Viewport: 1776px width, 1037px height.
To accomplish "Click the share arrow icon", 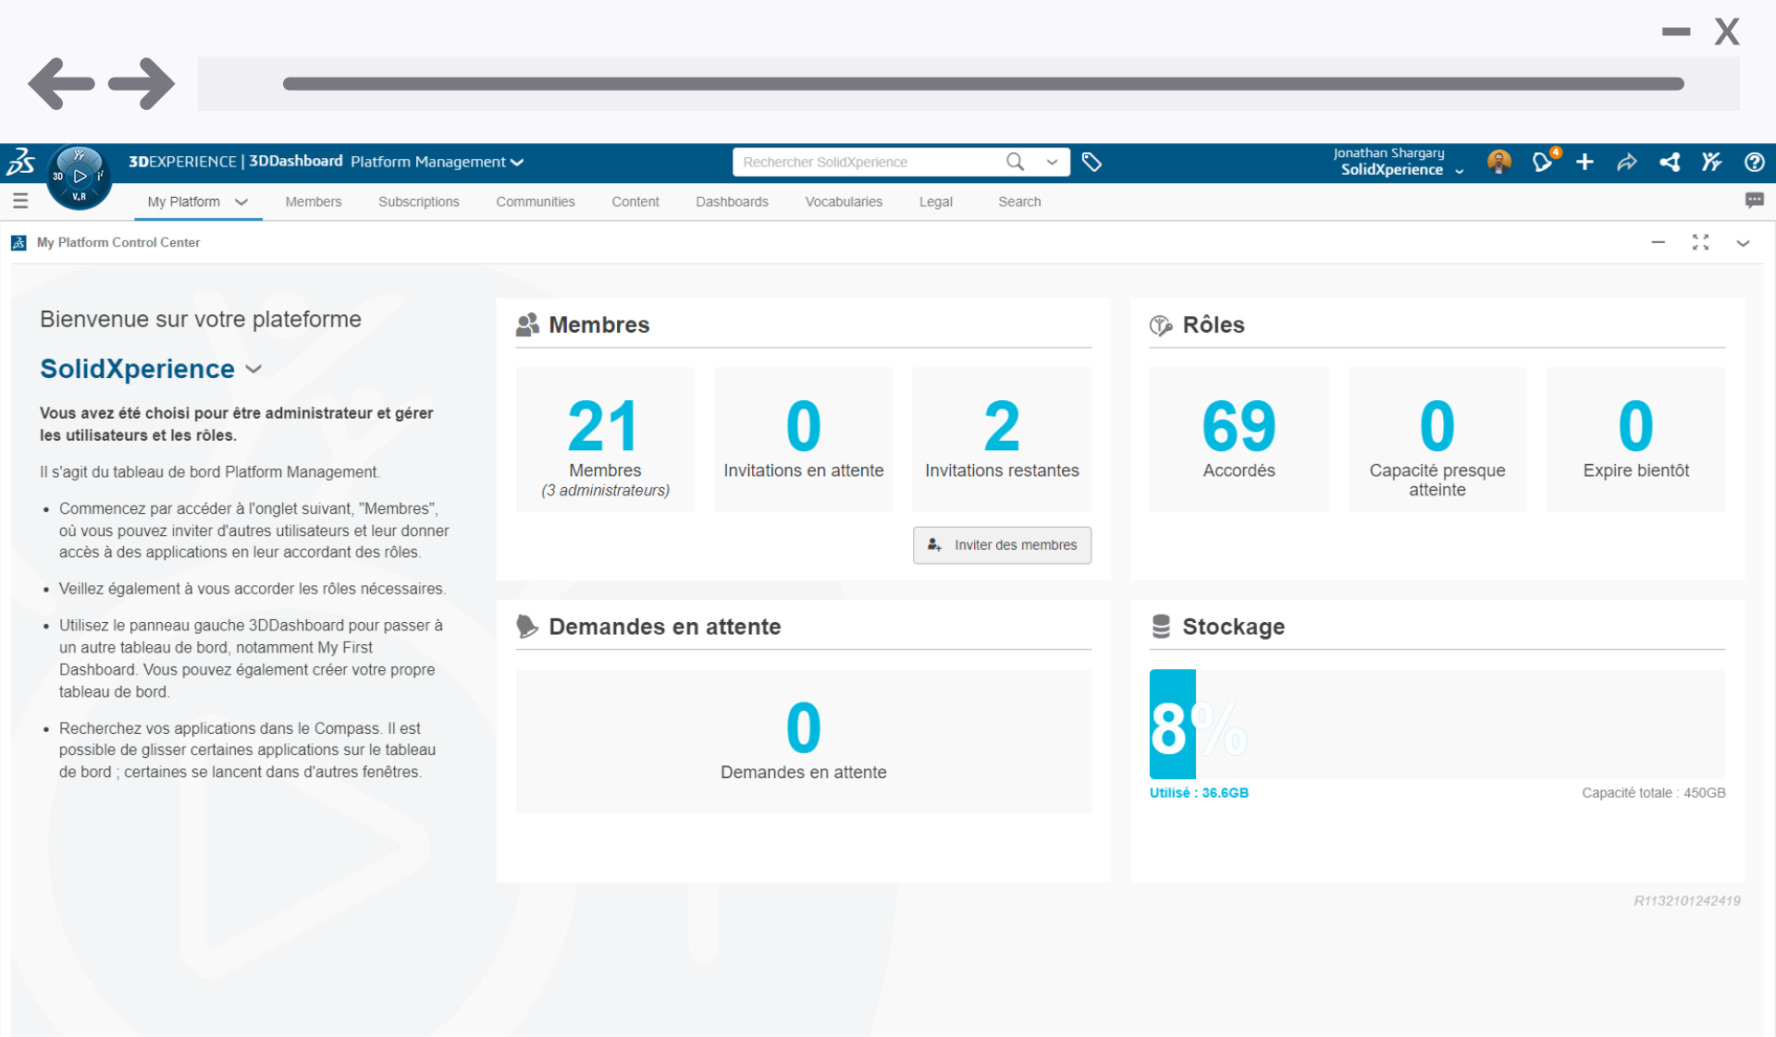I will (x=1627, y=162).
